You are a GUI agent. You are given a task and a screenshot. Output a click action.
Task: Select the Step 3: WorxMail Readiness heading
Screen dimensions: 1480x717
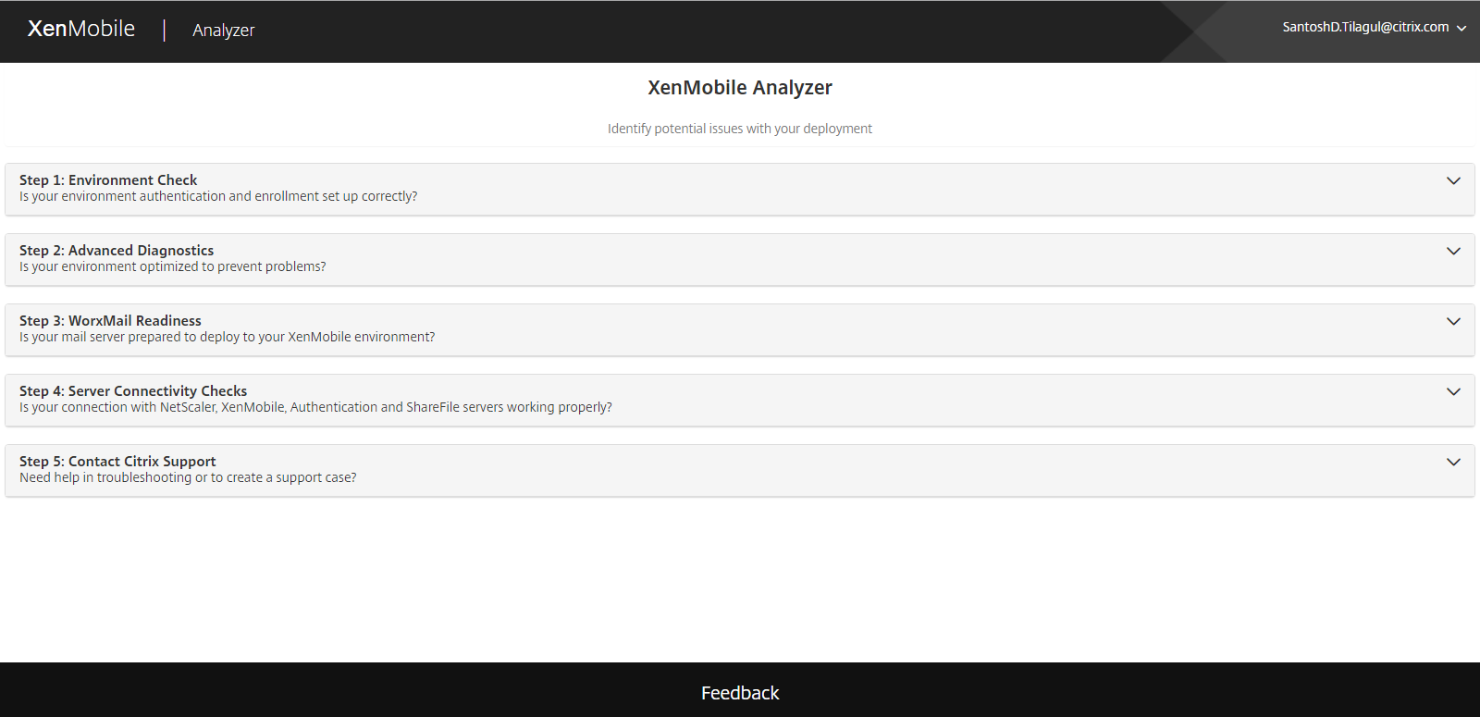coord(110,321)
